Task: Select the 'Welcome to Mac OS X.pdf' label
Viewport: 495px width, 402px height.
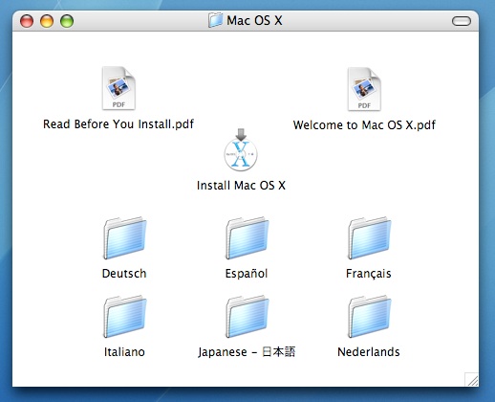Action: pos(364,124)
